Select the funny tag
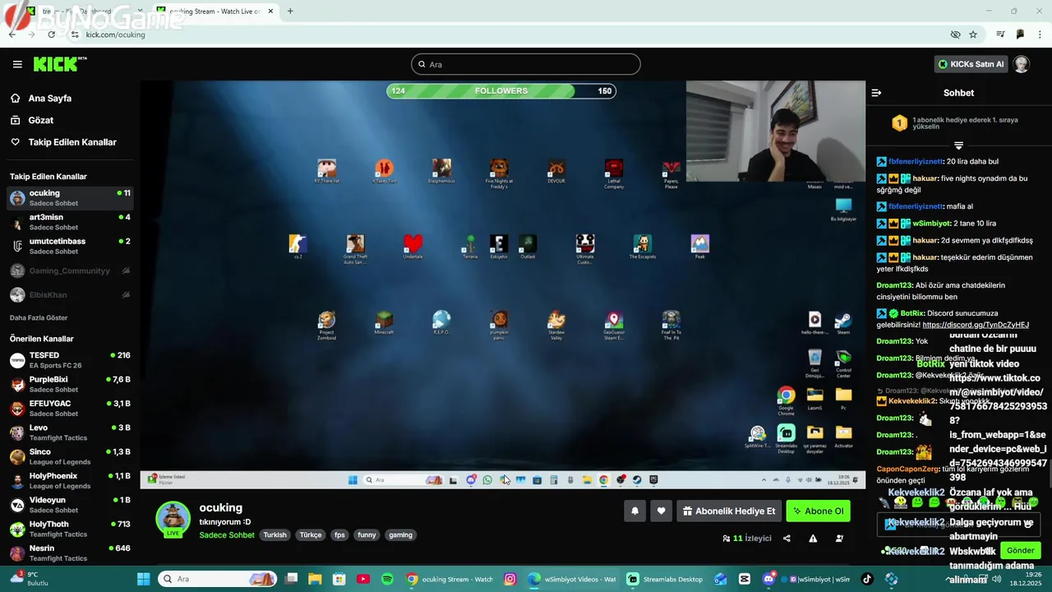Viewport: 1052px width, 592px height. pyautogui.click(x=367, y=535)
